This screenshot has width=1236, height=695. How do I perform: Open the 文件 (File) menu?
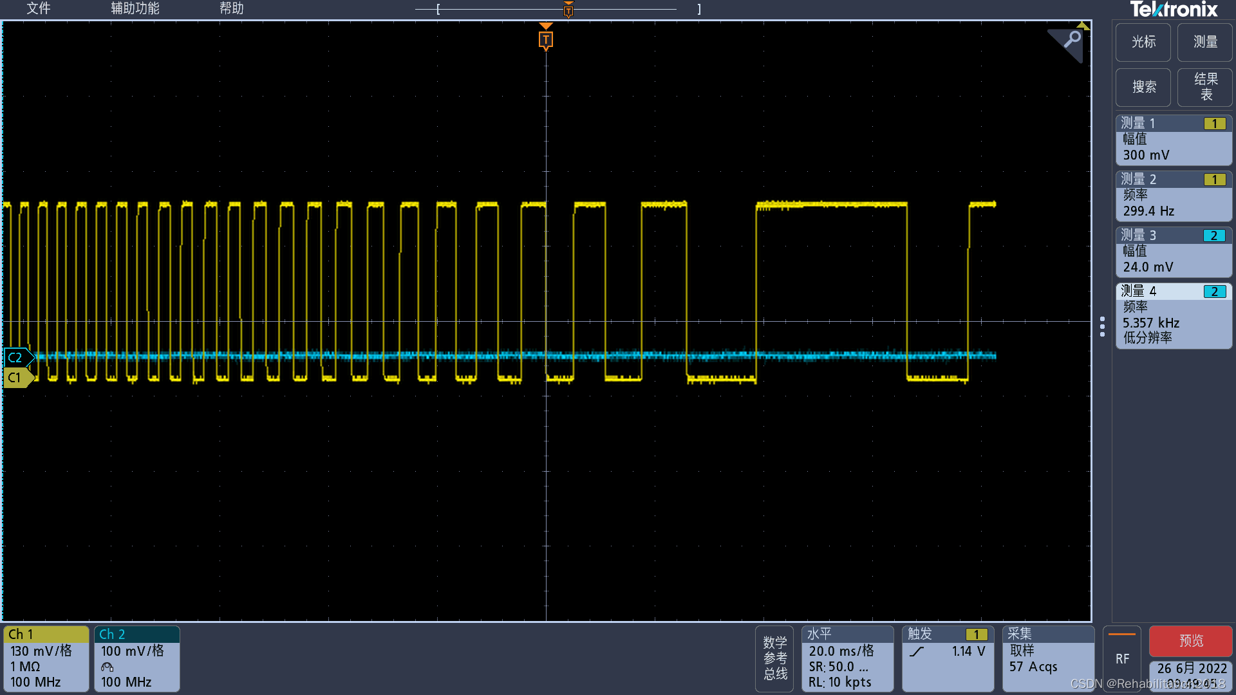pos(37,8)
